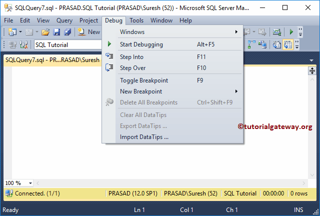
Task: Click the '0 rows' status text
Action: 299,193
